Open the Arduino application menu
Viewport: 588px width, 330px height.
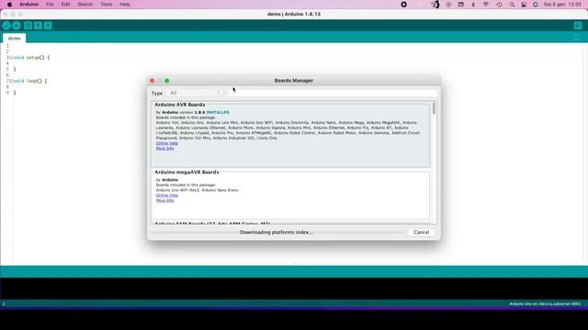point(28,5)
